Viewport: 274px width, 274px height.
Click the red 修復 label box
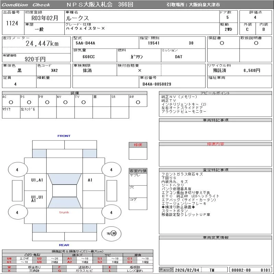point(138,145)
